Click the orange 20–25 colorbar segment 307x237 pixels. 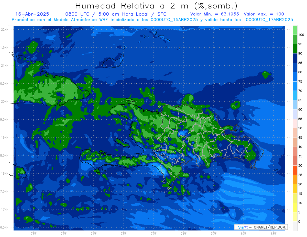(x=295, y=179)
